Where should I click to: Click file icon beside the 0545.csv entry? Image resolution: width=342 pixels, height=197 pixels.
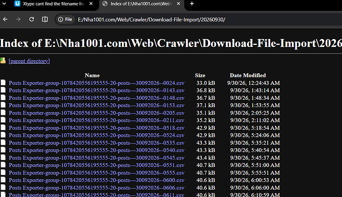pos(3,158)
